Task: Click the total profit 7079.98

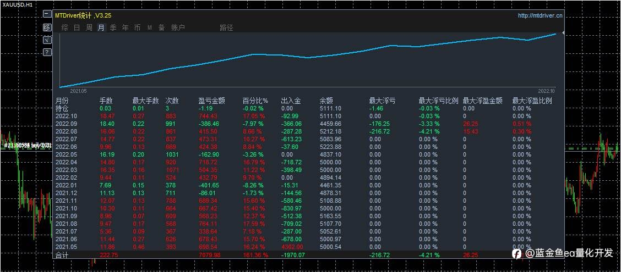Action: click(x=210, y=256)
